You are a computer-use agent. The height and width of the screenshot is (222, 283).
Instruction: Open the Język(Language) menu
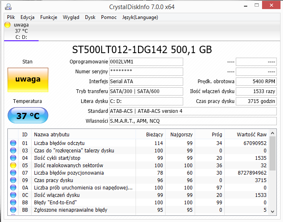tap(140, 17)
